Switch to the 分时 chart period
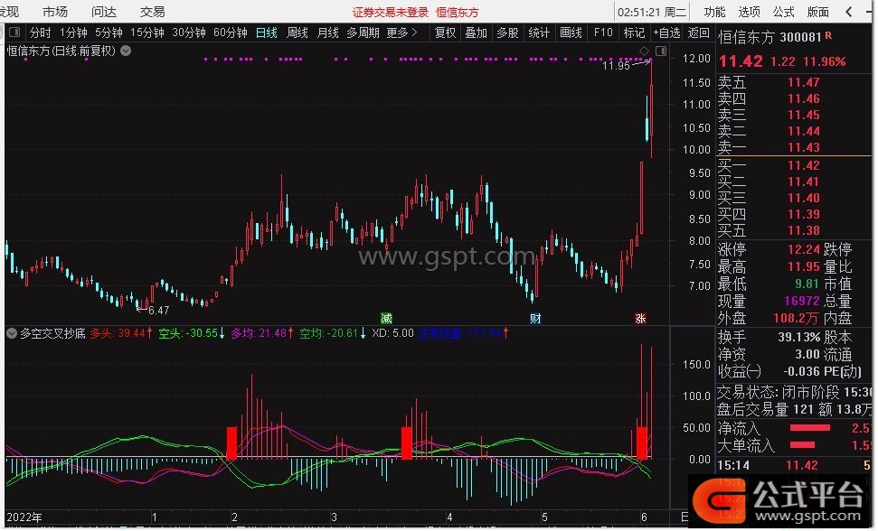878x531 pixels. [x=41, y=33]
